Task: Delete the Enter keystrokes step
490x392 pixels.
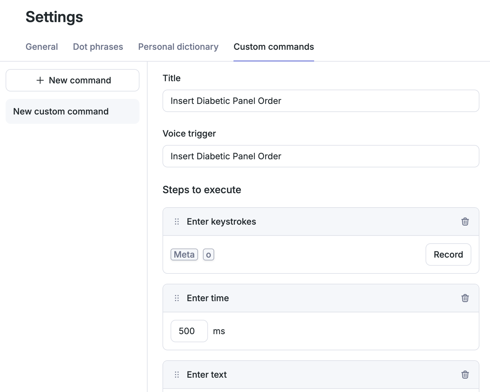Action: click(465, 222)
